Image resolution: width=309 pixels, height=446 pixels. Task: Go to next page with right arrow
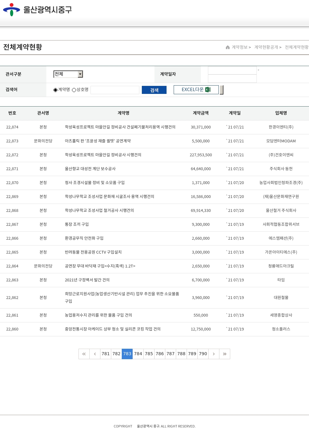pyautogui.click(x=214, y=354)
